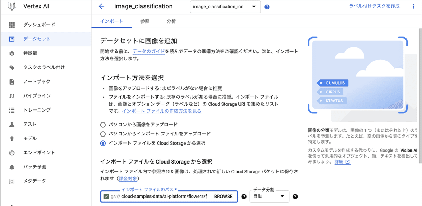422x206 pixels.
Task: Select パソコンからインポート ファイルをアップロード radio
Action: (x=103, y=134)
